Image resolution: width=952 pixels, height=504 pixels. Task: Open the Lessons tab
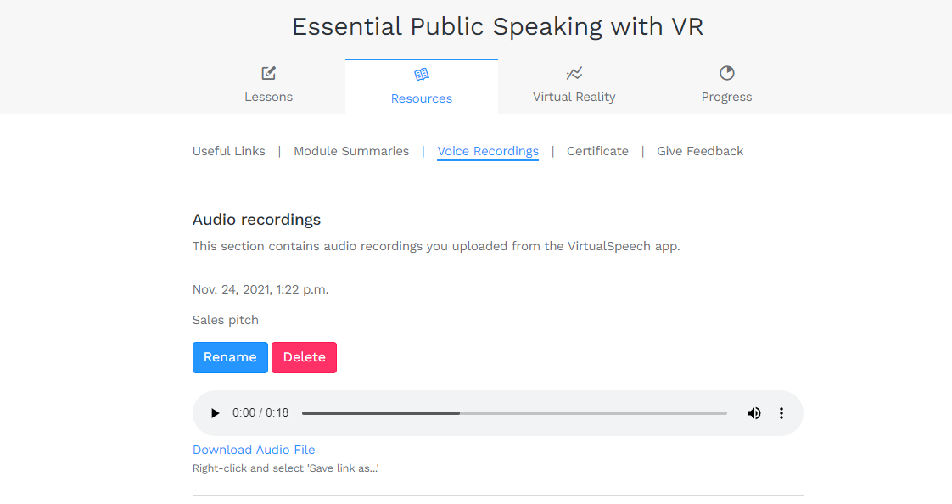268,87
